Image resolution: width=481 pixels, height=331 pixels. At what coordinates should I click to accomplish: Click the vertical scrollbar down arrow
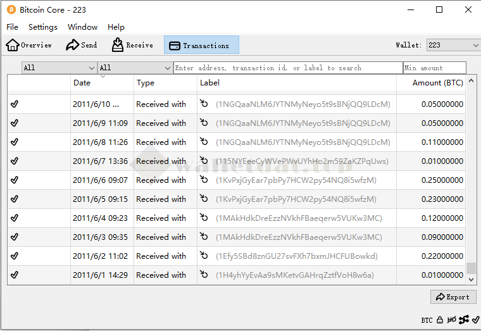471,279
